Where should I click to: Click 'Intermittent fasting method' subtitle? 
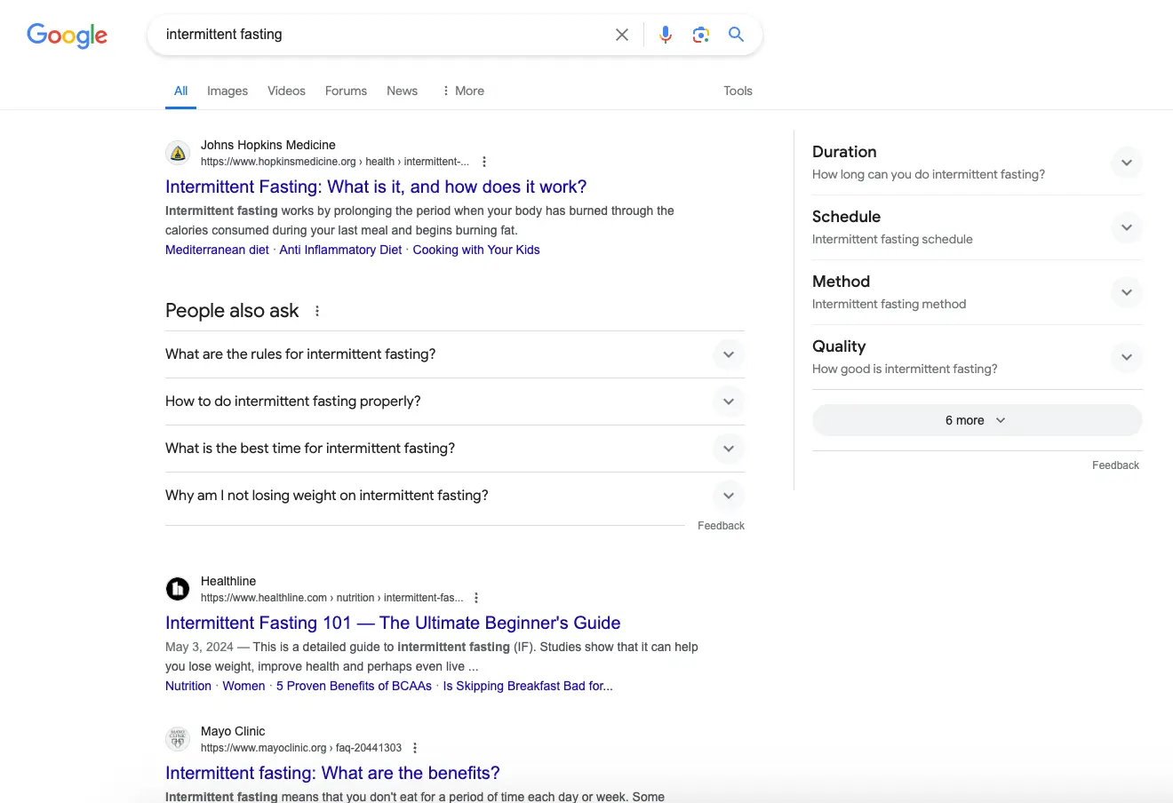[x=889, y=304]
